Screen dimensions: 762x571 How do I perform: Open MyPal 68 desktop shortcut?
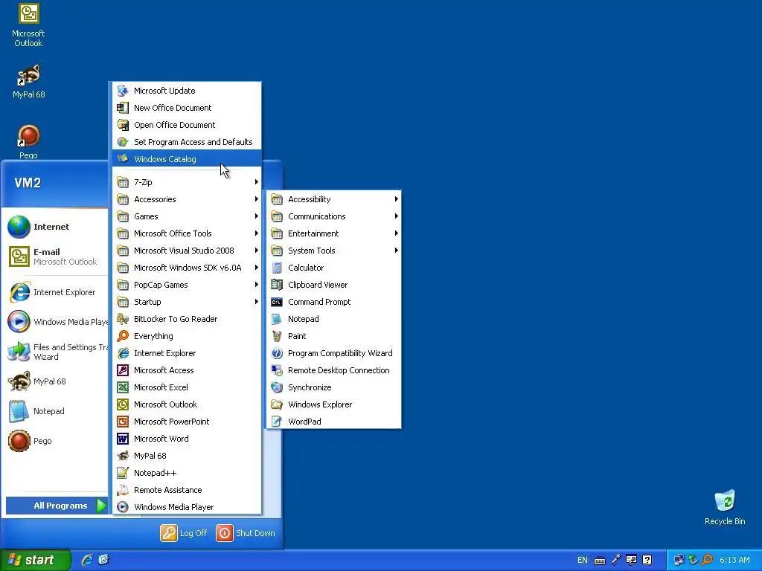pos(28,82)
